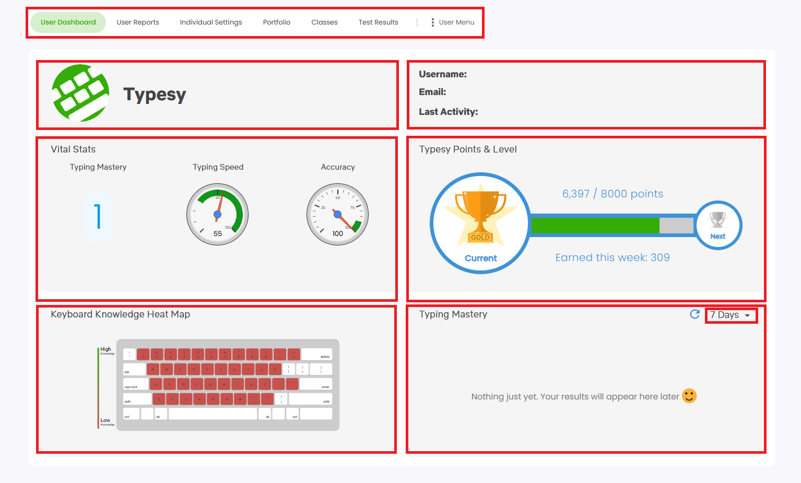Click the delete key on heat map keyboard
Image resolution: width=801 pixels, height=483 pixels.
(316, 355)
